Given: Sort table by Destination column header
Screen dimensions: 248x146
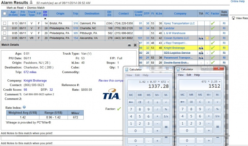Looking at the screenshot, I should click(x=92, y=14).
